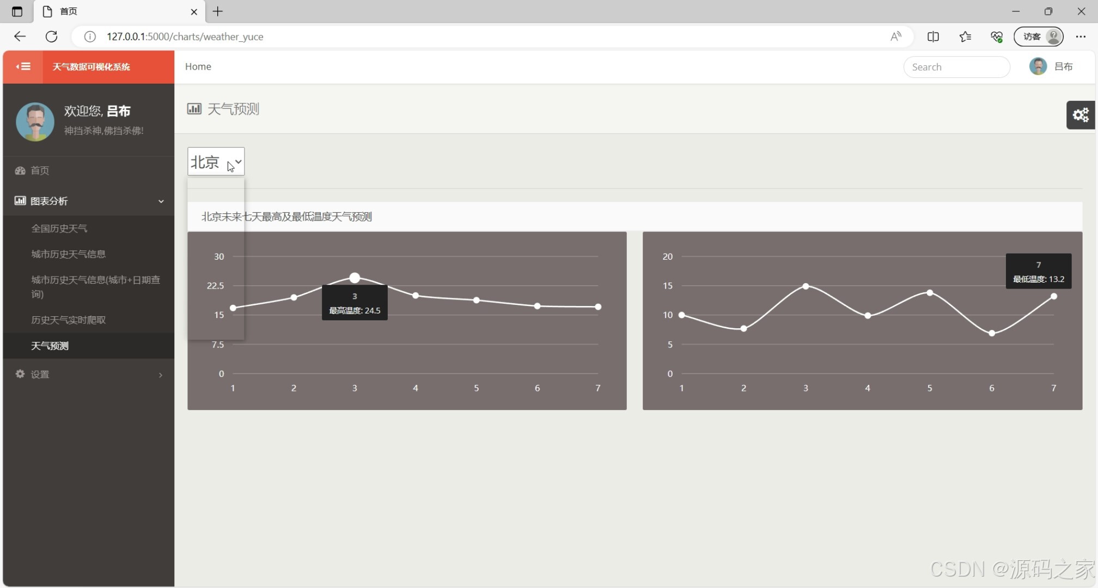
Task: Click browser back arrow
Action: (20, 36)
